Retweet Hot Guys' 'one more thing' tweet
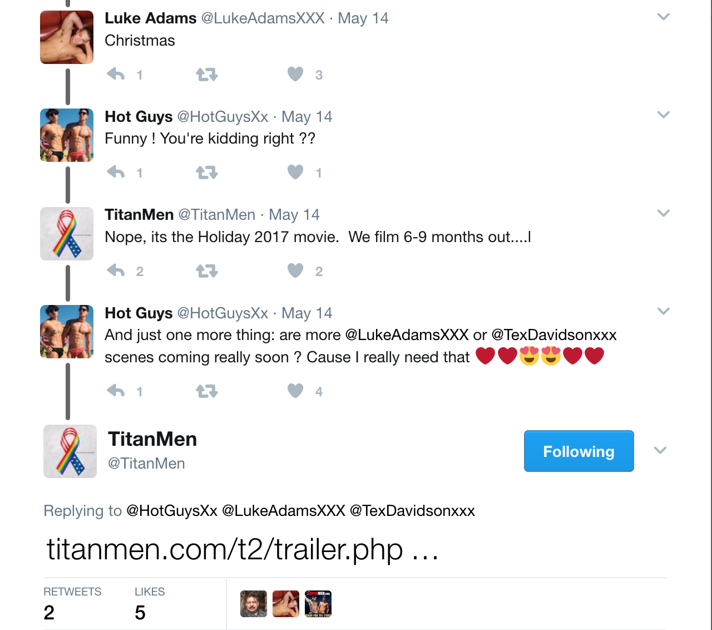The height and width of the screenshot is (630, 712). [x=206, y=391]
